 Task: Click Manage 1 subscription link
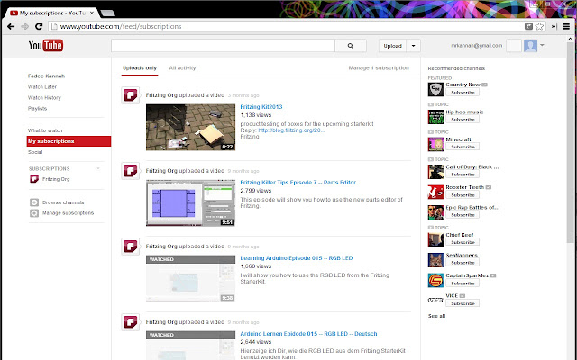[x=379, y=68]
